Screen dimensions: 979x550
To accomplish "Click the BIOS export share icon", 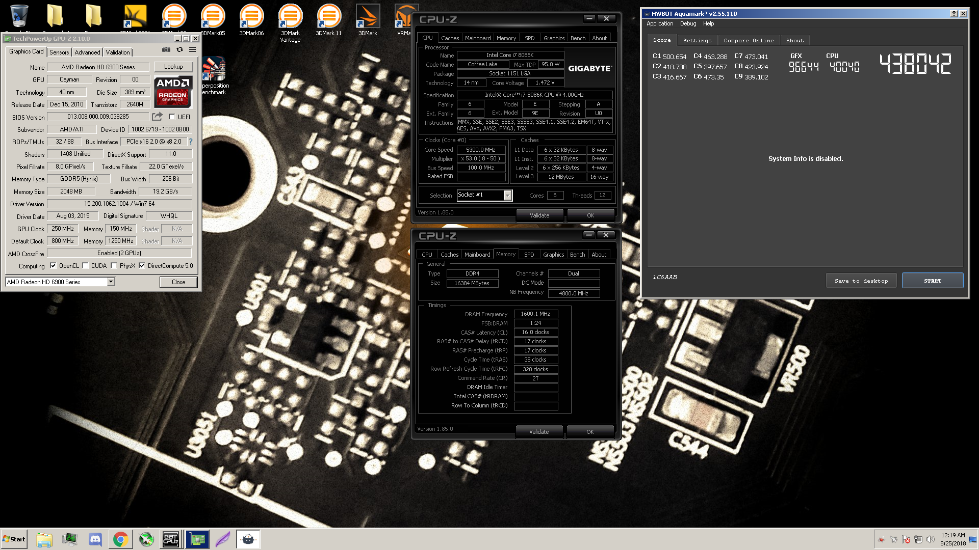I will (157, 117).
